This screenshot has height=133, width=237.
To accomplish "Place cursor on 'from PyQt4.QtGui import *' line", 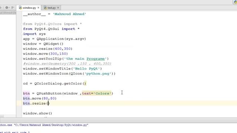I will coord(51,29).
